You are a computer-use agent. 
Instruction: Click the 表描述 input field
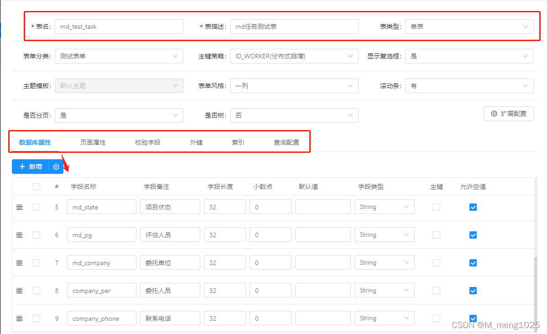[x=294, y=26]
